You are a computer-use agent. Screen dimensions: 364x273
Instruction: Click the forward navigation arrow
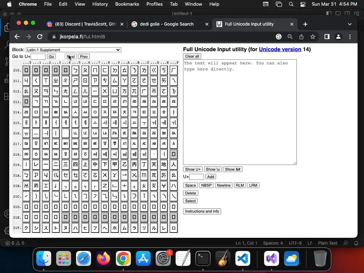tap(28, 37)
